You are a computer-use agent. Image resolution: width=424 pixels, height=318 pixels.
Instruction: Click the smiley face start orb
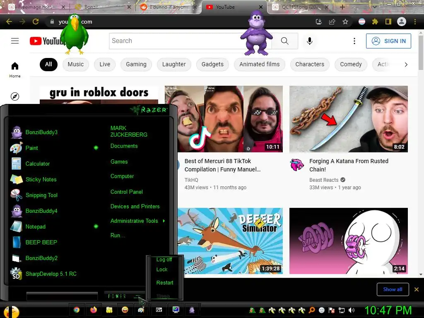coord(11,311)
